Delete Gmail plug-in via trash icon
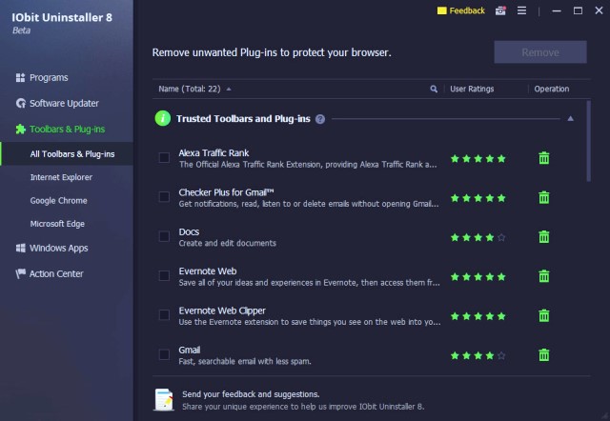610x421 pixels. pos(544,355)
